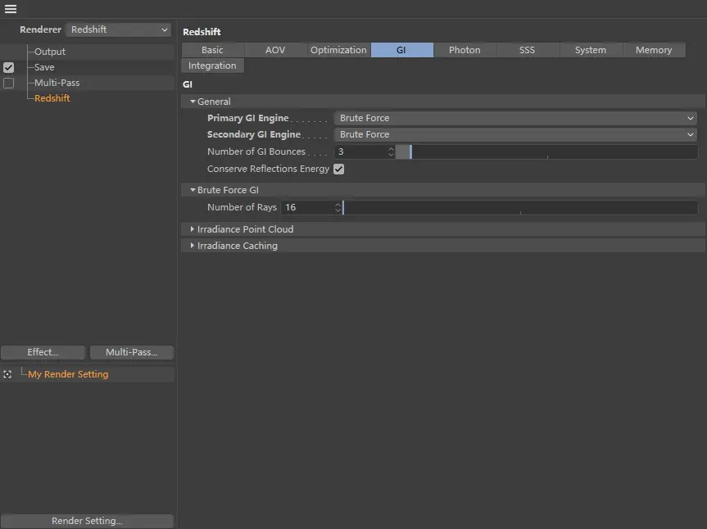Collapse the General section
The image size is (707, 529).
point(192,101)
